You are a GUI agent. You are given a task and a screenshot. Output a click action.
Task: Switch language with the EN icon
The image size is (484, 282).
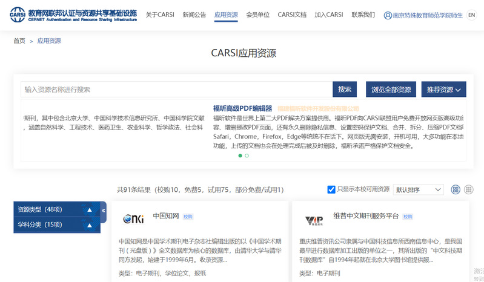pos(472,15)
